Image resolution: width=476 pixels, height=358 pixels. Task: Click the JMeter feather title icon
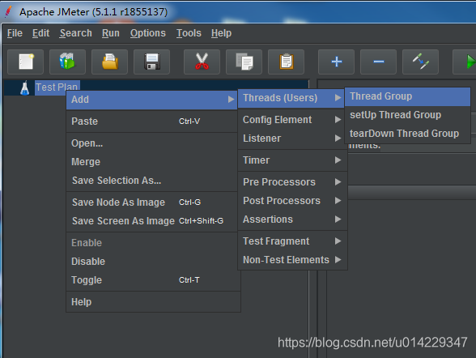[x=9, y=12]
